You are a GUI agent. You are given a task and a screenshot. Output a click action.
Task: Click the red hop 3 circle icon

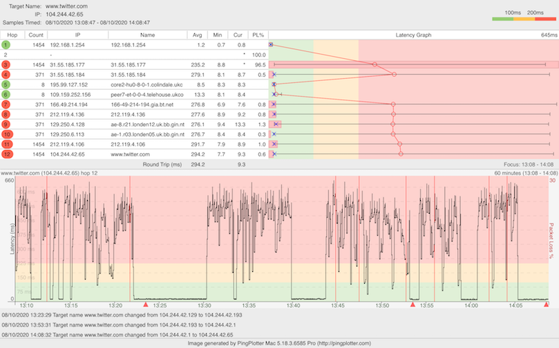pos(6,64)
